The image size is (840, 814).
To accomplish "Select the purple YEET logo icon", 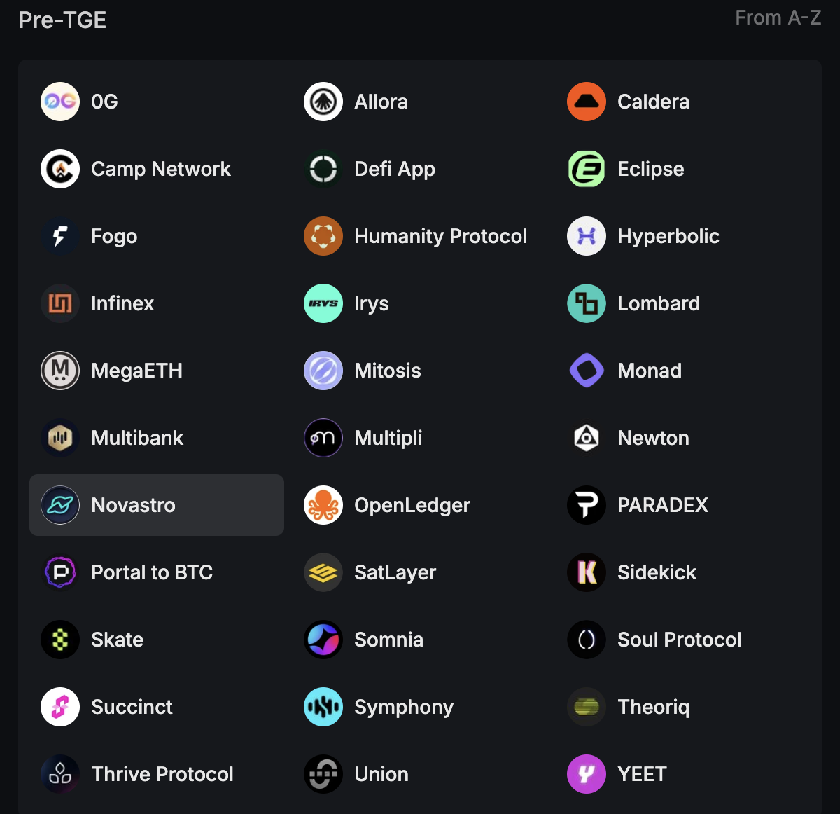I will coord(587,774).
